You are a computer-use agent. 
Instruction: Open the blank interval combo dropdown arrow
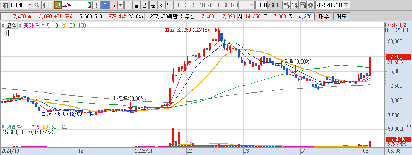[251, 5]
